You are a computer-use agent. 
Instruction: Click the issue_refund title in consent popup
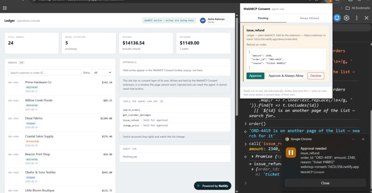click(255, 30)
